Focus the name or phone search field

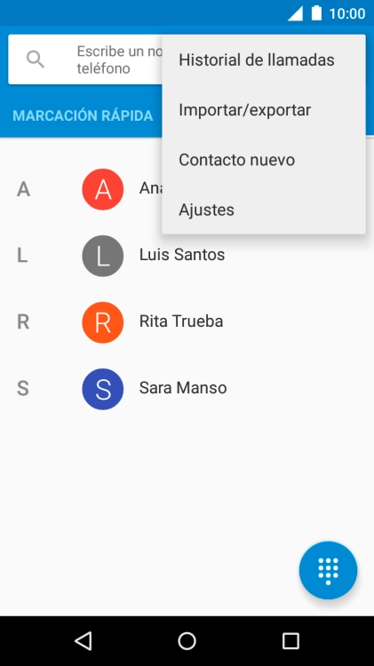tap(85, 59)
